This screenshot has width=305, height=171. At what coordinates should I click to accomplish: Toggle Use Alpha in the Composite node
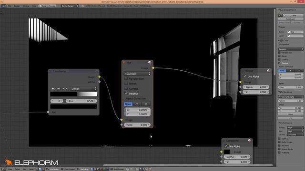[x=226, y=146]
